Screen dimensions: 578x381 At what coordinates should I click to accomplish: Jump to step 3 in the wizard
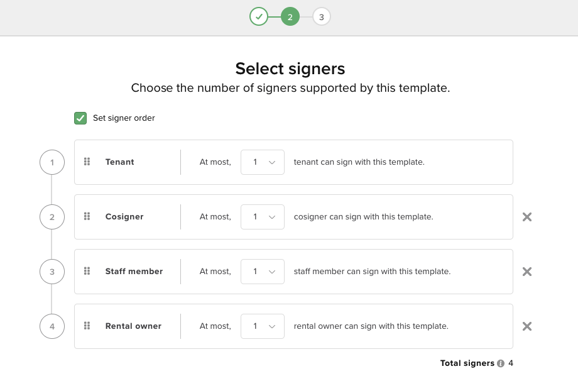(322, 17)
